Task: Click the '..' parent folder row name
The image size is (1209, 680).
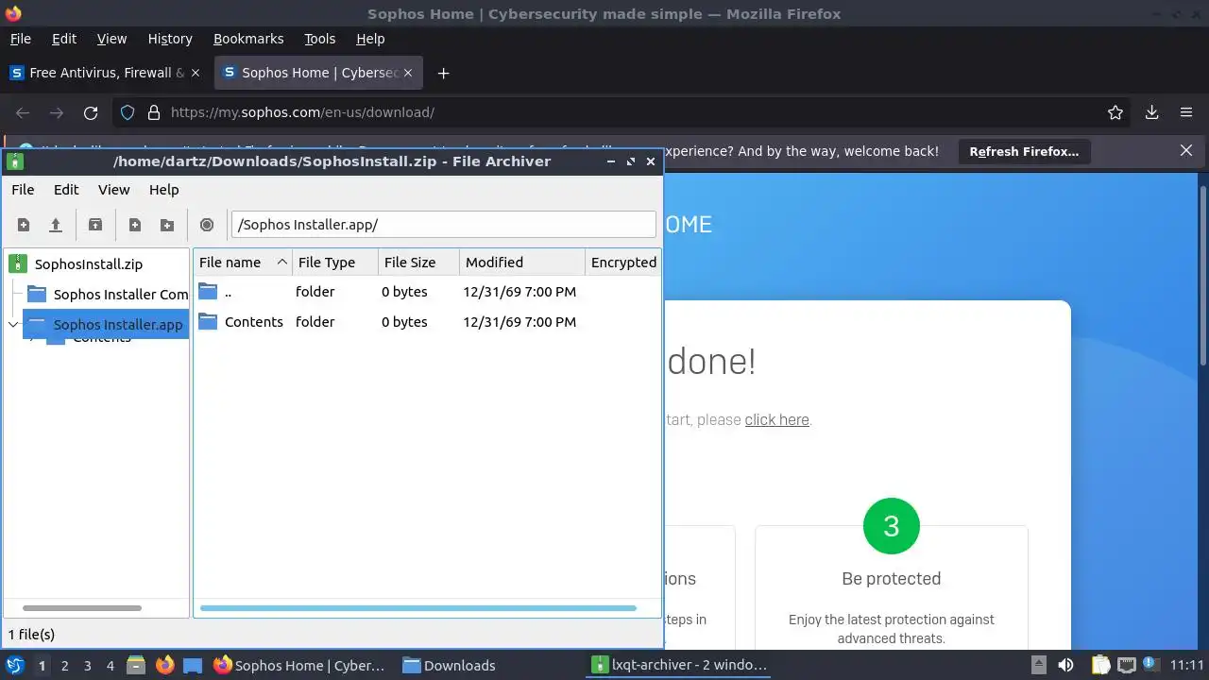Action: (x=228, y=292)
